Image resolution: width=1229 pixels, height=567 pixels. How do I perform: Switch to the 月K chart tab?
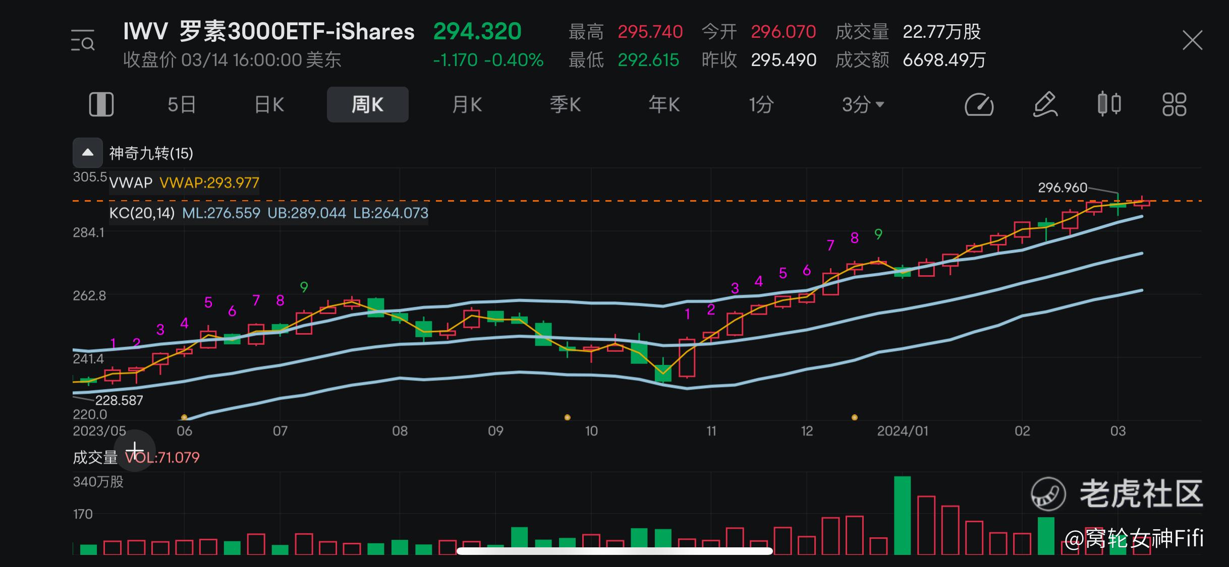[x=467, y=105]
